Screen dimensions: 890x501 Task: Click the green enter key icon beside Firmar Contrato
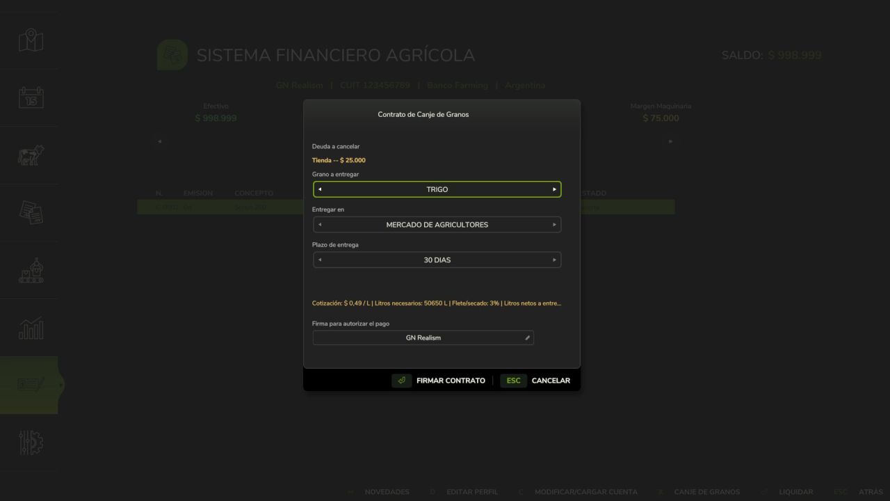(x=401, y=381)
